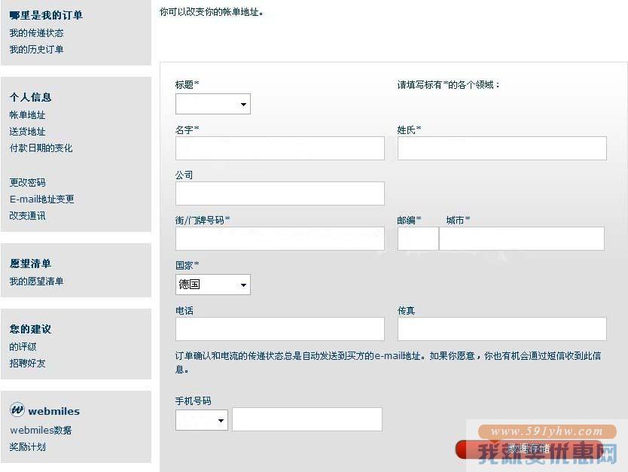Open 更改密码 link
This screenshot has height=472, width=628.
pos(28,183)
